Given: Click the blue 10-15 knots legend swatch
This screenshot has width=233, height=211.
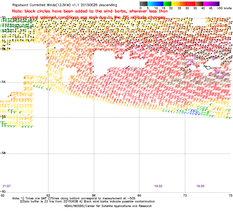Looking at the screenshot, I should pos(159,4).
